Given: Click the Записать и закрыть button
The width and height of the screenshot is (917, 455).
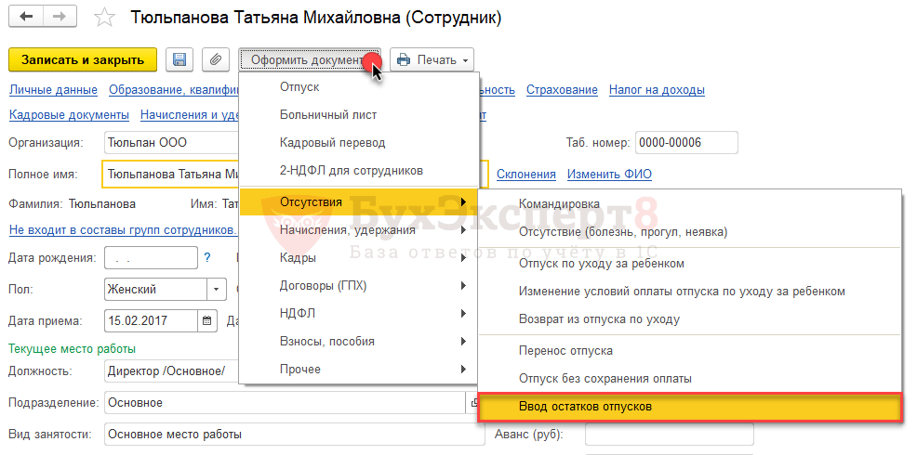Looking at the screenshot, I should tap(83, 59).
